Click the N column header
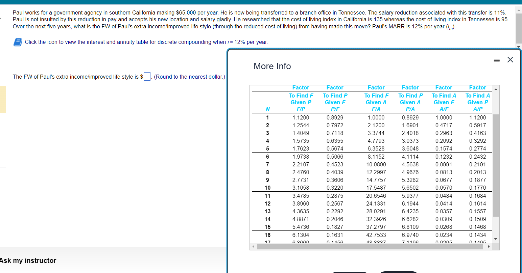522x273 pixels. coord(268,109)
